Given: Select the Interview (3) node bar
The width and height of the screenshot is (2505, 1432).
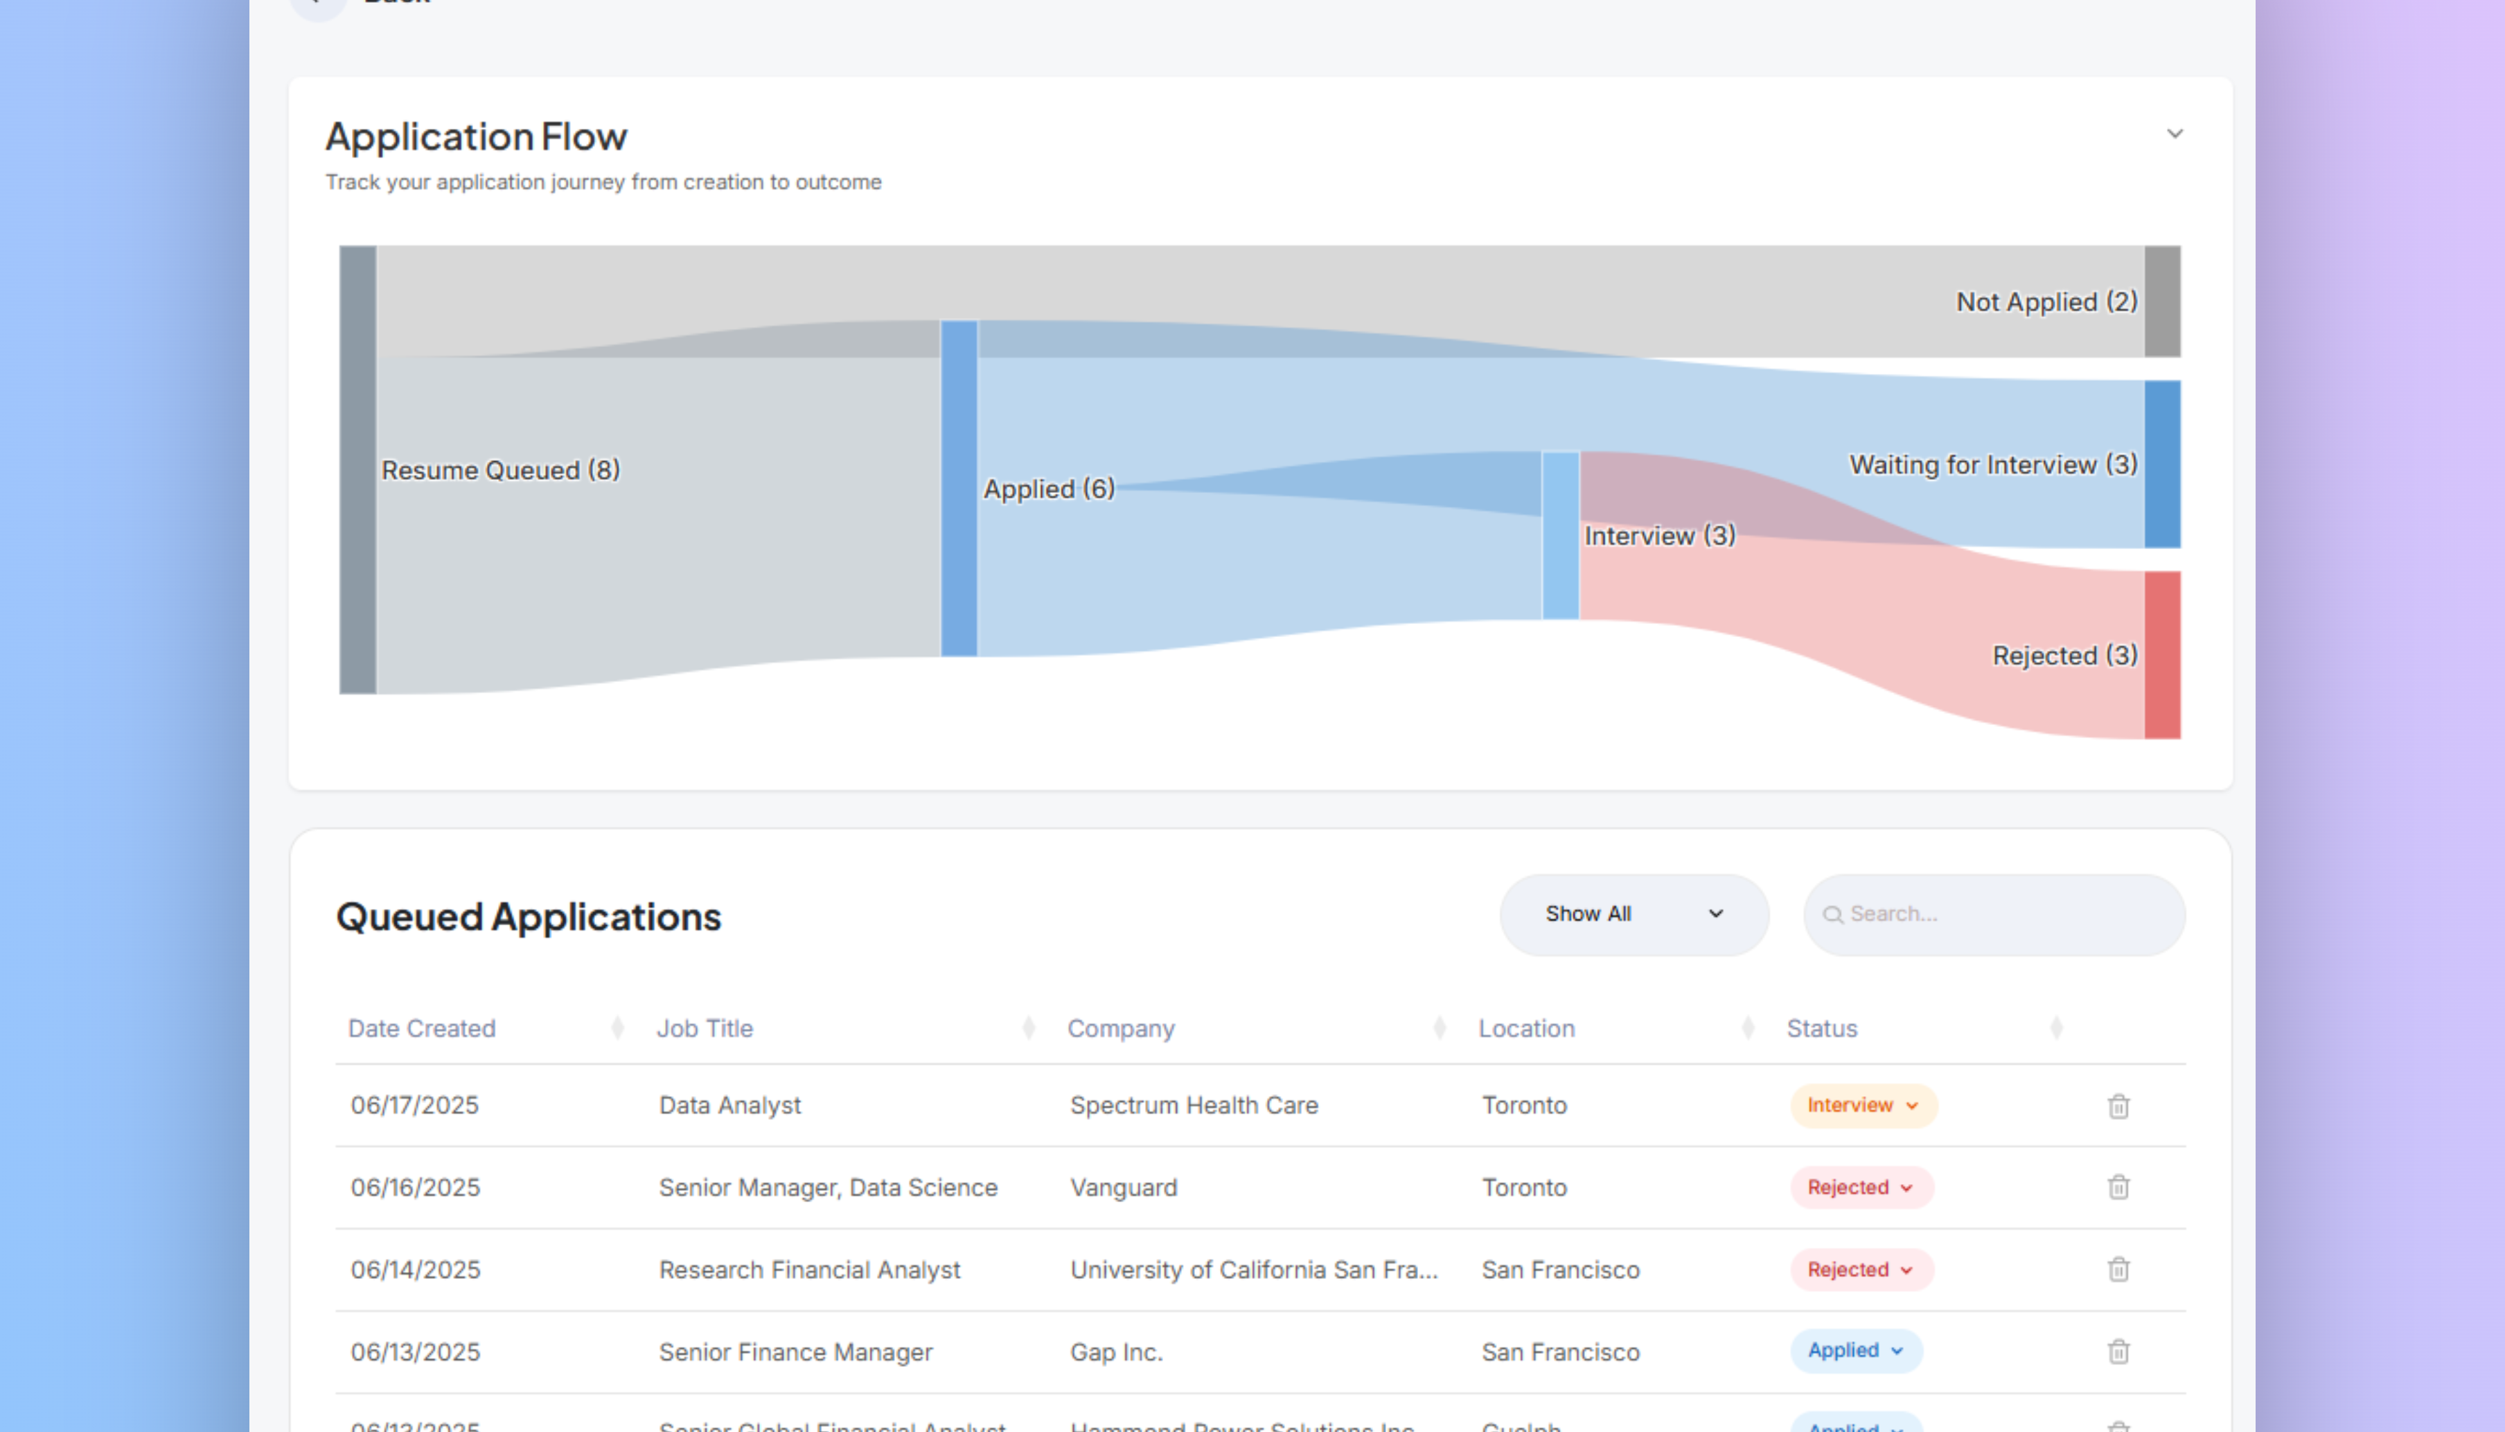Looking at the screenshot, I should click(x=1561, y=535).
